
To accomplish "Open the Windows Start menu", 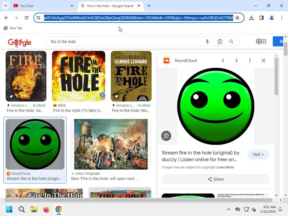I will [9, 209].
